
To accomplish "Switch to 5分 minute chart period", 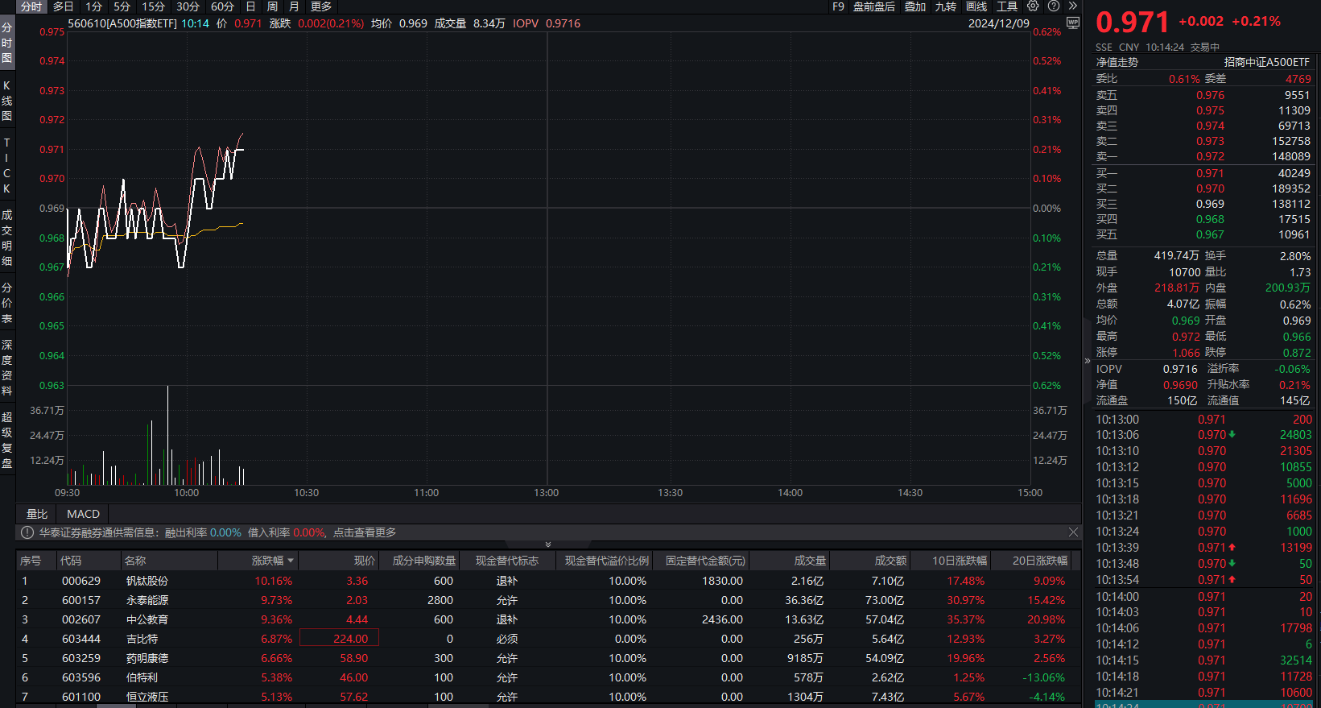I will pyautogui.click(x=122, y=6).
